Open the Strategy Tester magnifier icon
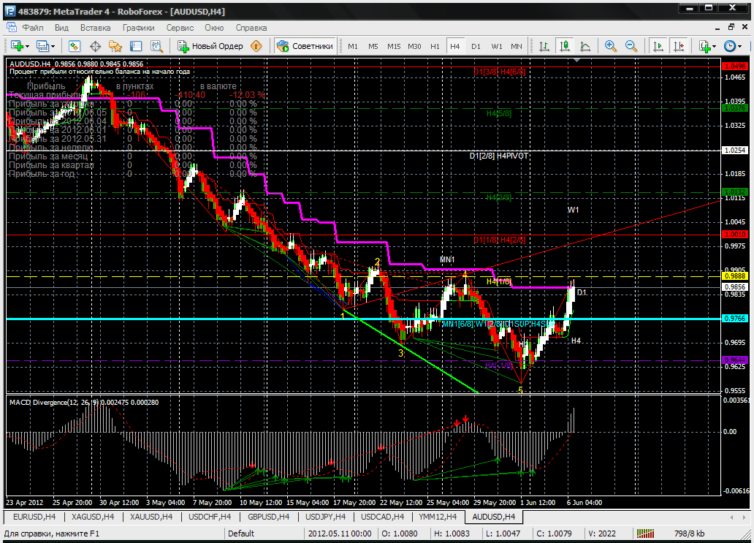This screenshot has width=754, height=543. 157,46
